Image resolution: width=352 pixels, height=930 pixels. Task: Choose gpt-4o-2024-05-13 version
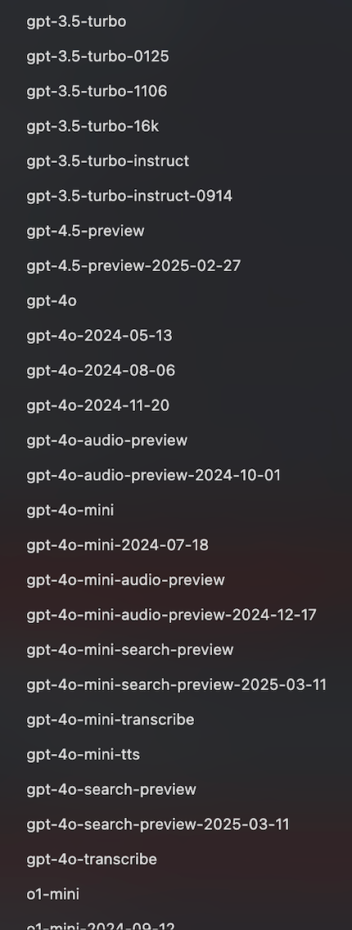(x=100, y=336)
